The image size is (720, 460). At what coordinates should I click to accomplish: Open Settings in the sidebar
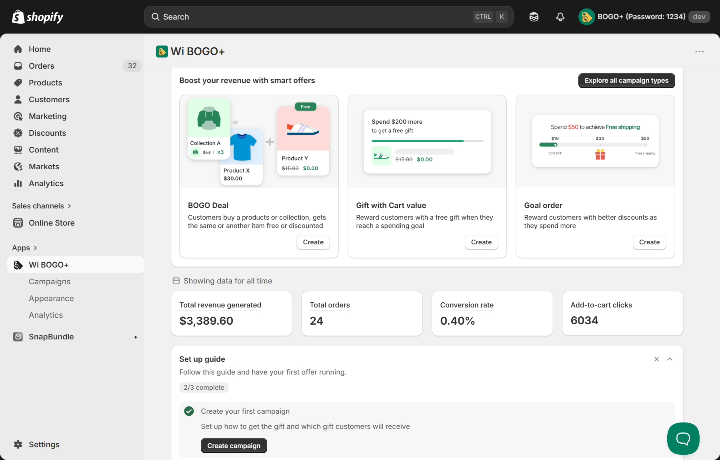(x=76, y=444)
